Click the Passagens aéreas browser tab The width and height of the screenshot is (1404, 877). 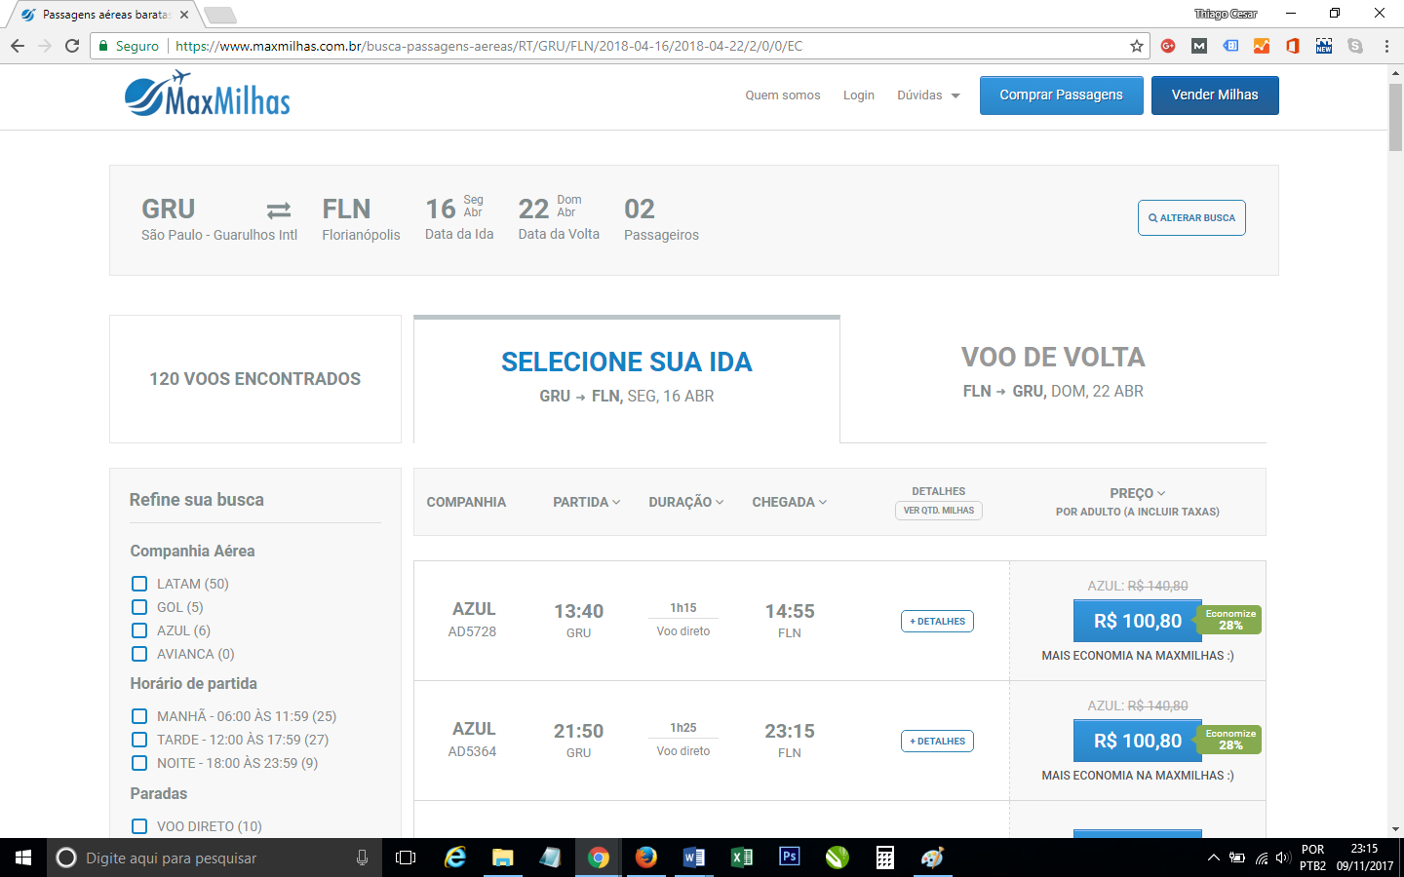(x=105, y=15)
